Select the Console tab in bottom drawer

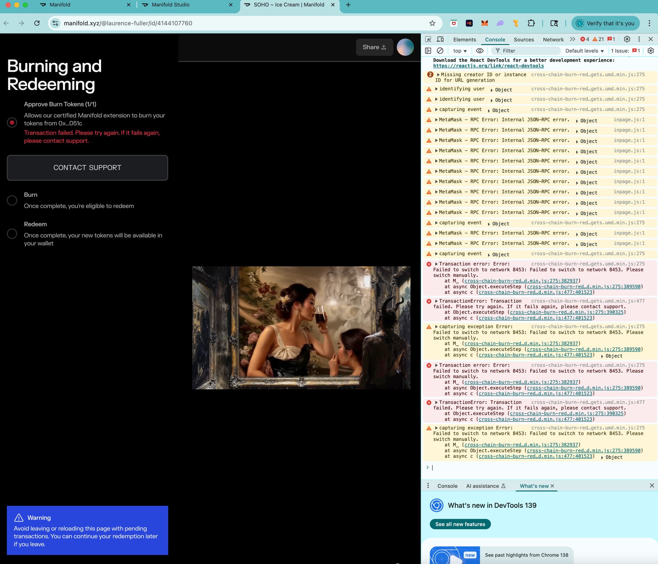click(447, 486)
